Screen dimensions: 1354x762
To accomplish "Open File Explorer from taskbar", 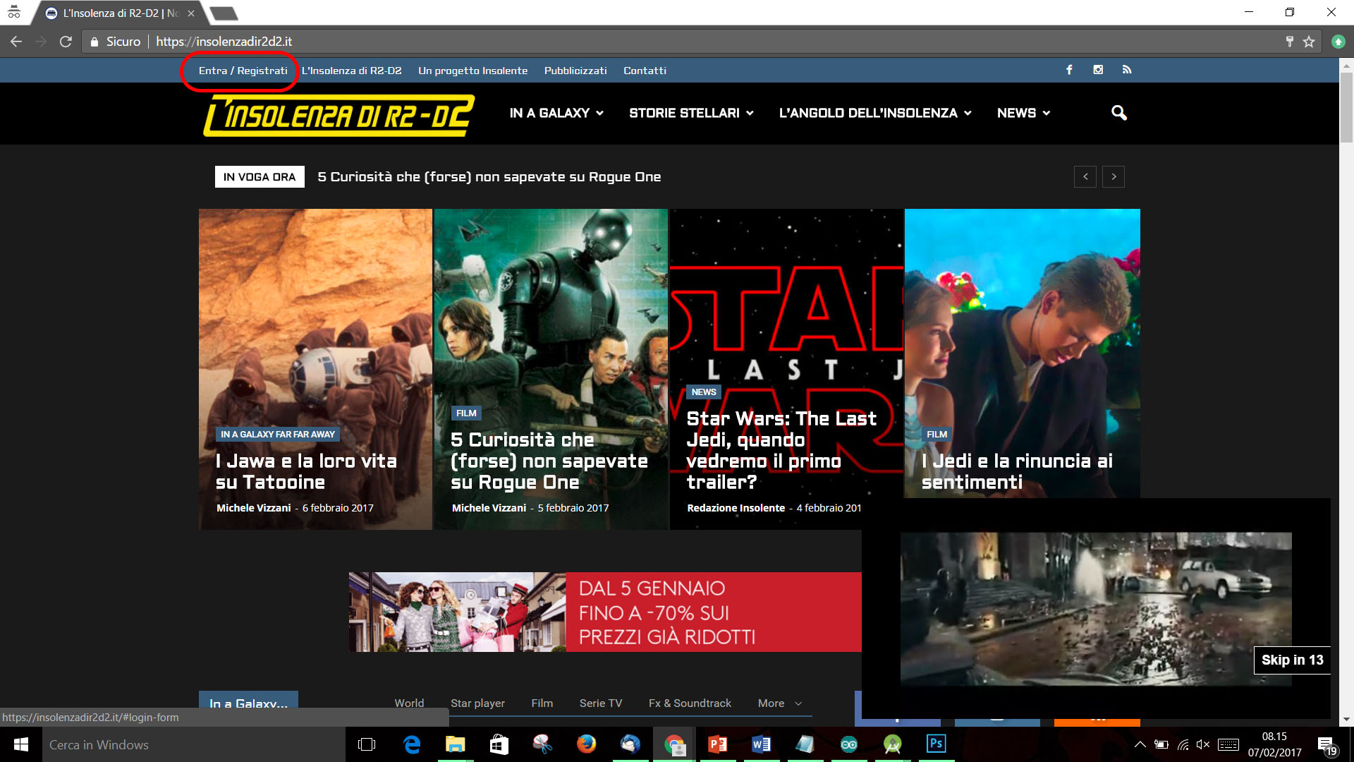I will (456, 744).
